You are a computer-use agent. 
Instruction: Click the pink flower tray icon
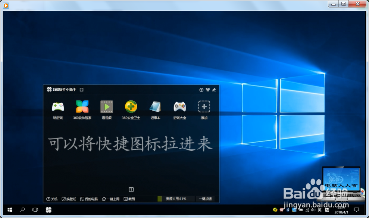pyautogui.click(x=282, y=209)
